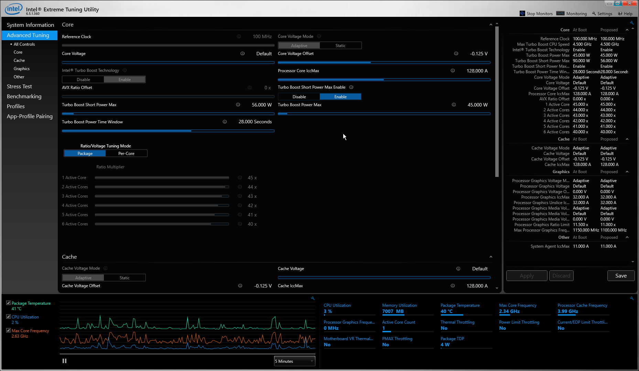Open the Monitoring view icon

[x=560, y=13]
